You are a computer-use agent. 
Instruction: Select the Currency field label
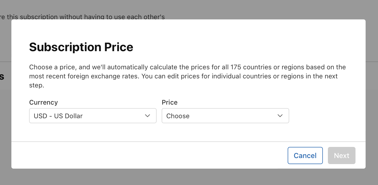[x=44, y=102]
